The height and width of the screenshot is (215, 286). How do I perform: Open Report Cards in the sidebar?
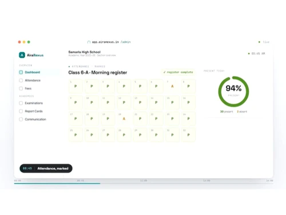pyautogui.click(x=39, y=111)
